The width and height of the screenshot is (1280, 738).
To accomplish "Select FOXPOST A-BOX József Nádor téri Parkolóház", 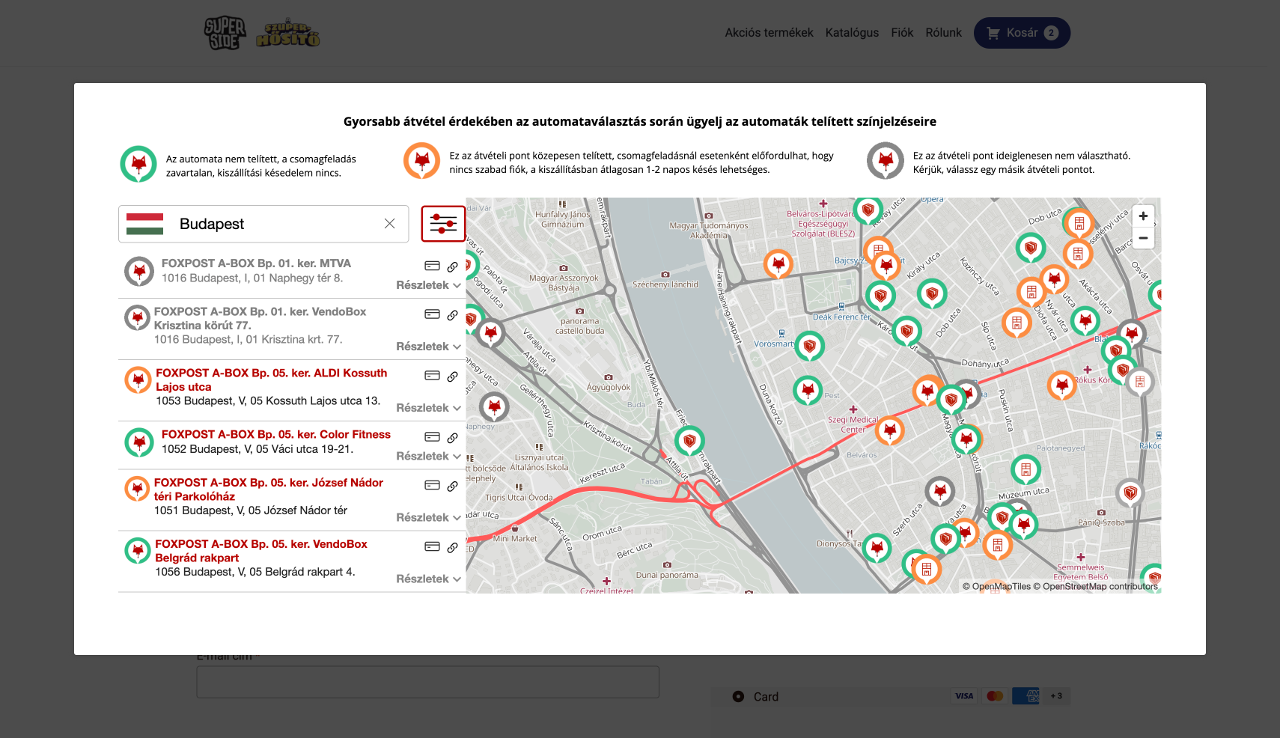I will 269,490.
